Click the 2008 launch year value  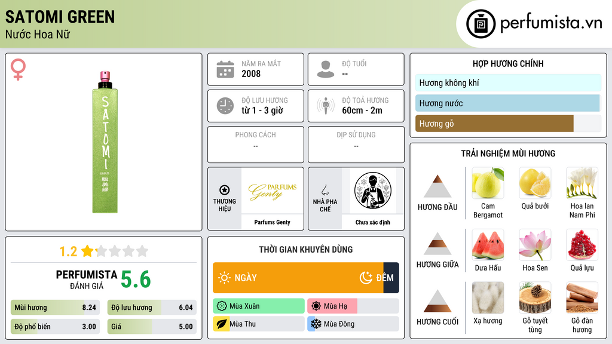[251, 73]
